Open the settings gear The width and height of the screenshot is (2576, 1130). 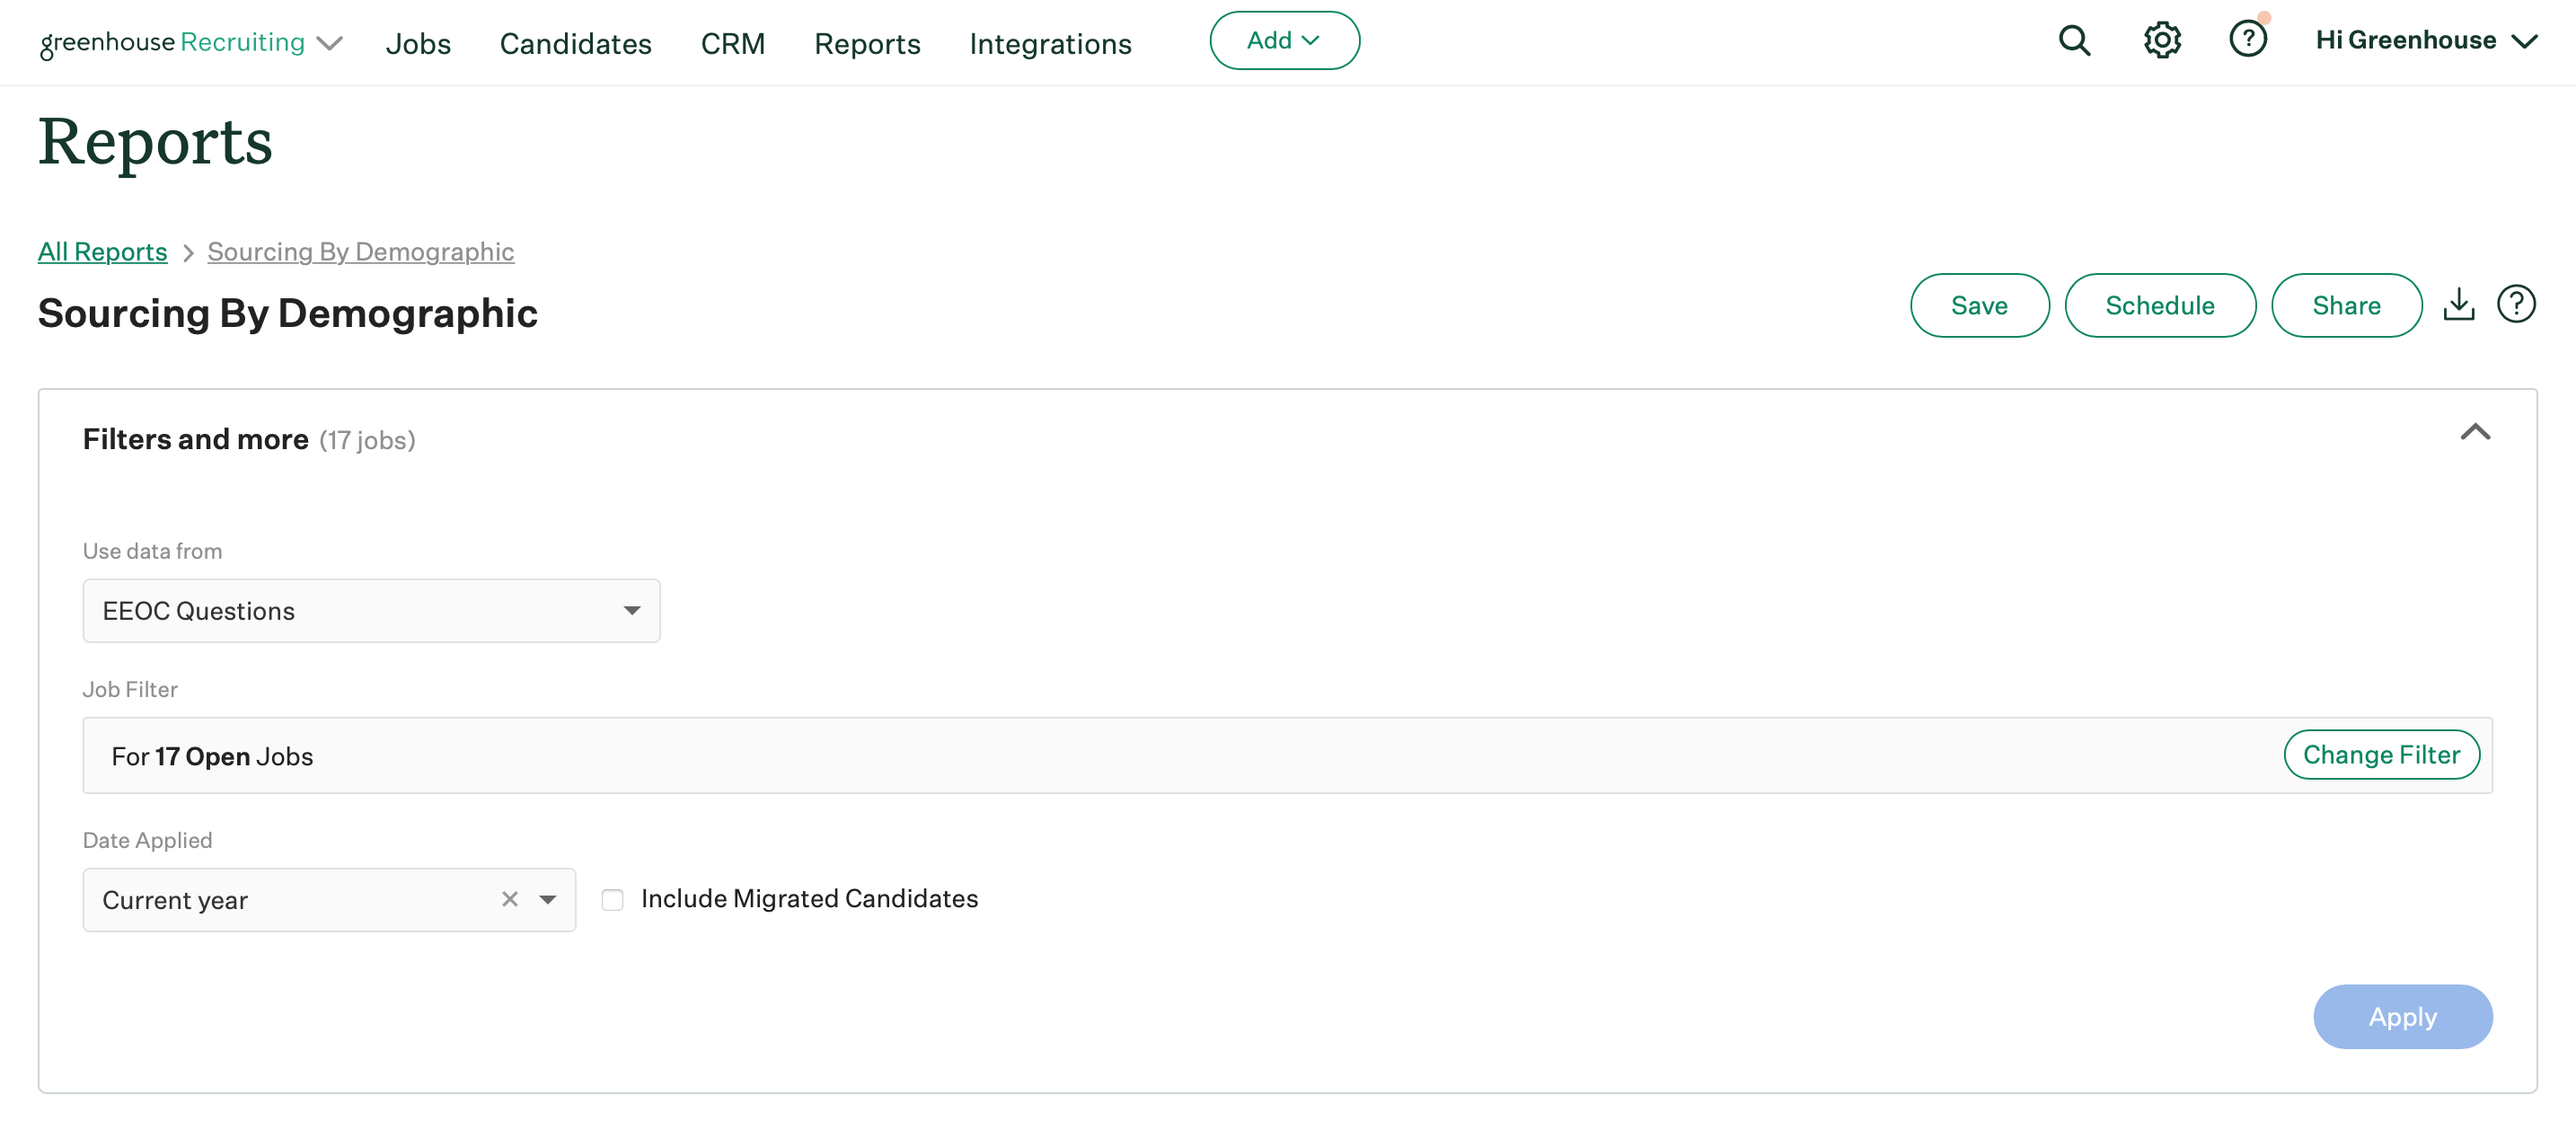pyautogui.click(x=2161, y=40)
